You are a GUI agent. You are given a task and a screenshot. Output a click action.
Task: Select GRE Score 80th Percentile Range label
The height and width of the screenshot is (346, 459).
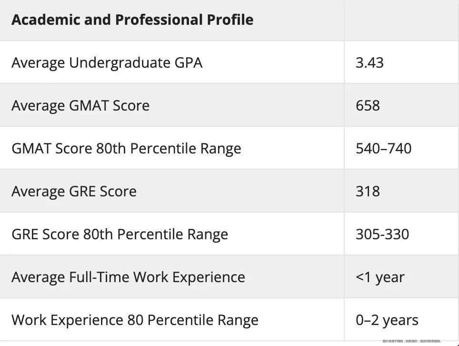click(x=120, y=234)
